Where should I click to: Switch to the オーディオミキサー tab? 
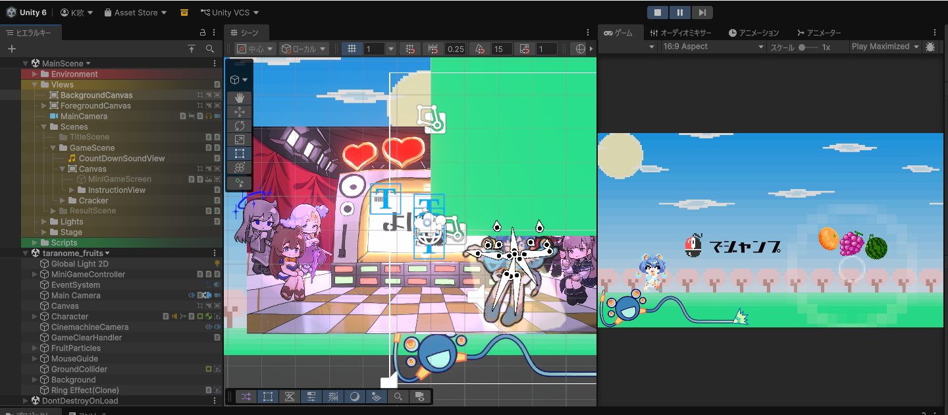coord(681,32)
